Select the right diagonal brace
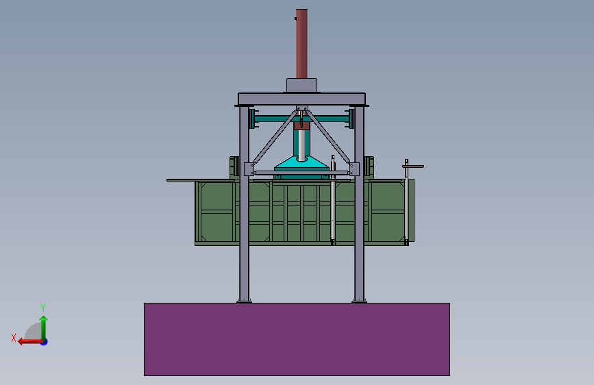The image size is (594, 385). [328, 137]
